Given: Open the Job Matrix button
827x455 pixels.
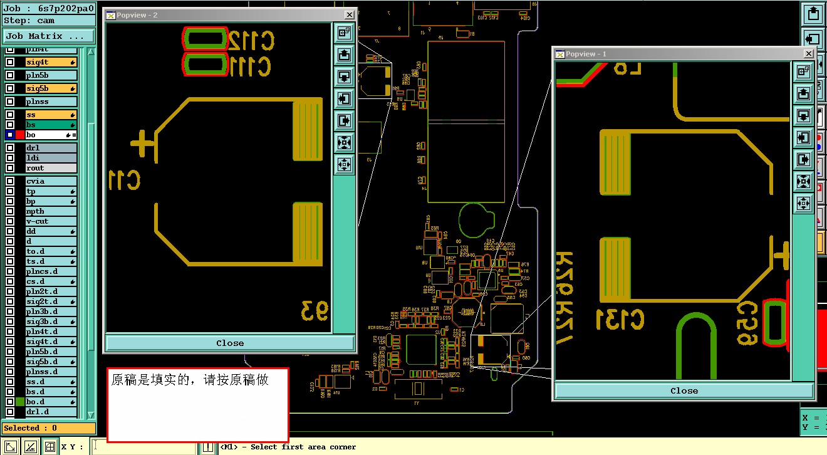Looking at the screenshot, I should (x=48, y=36).
